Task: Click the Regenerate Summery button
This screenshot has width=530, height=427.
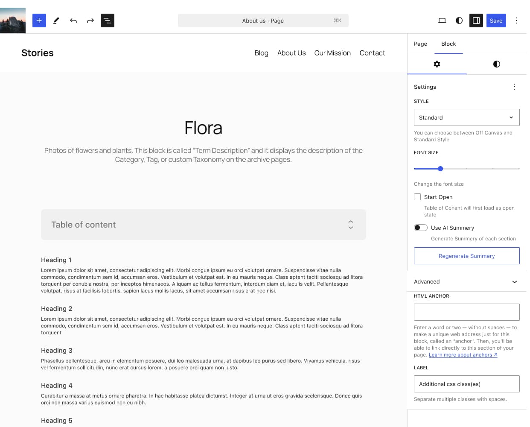Action: 466,256
